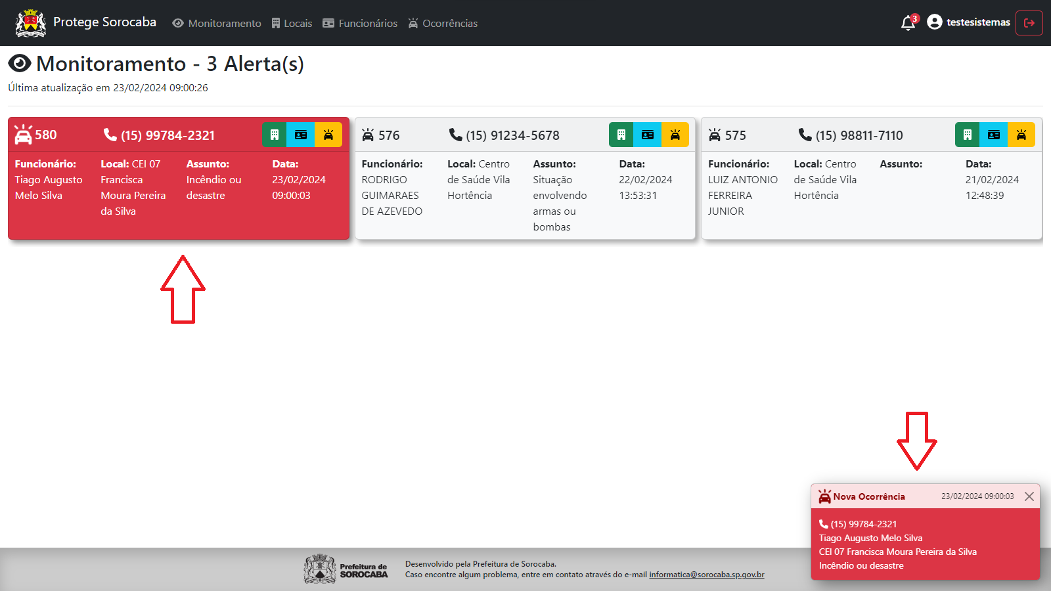Click subject Situação envolvendo armas ou bombas

pos(560,203)
